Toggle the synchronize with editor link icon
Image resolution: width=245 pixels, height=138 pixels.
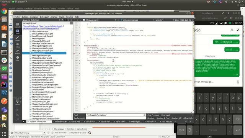[x=65, y=20]
